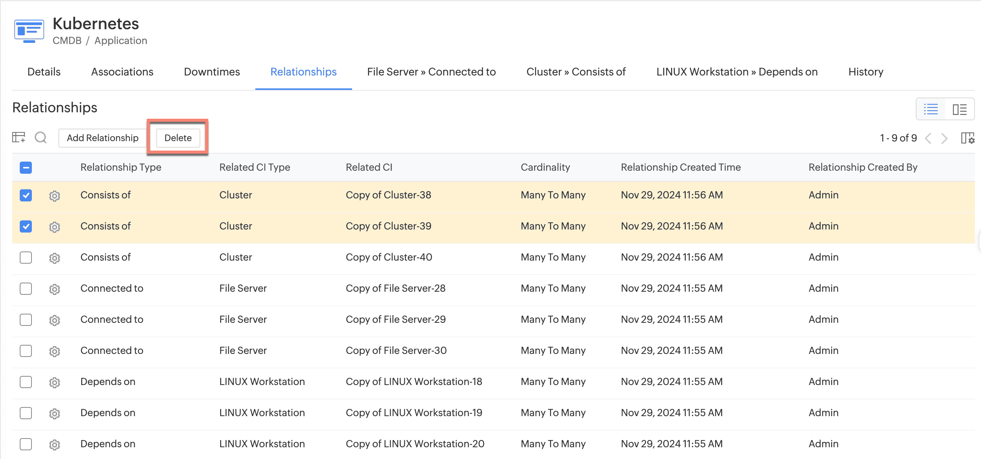The image size is (981, 459).
Task: Switch to the History tab
Action: (865, 72)
